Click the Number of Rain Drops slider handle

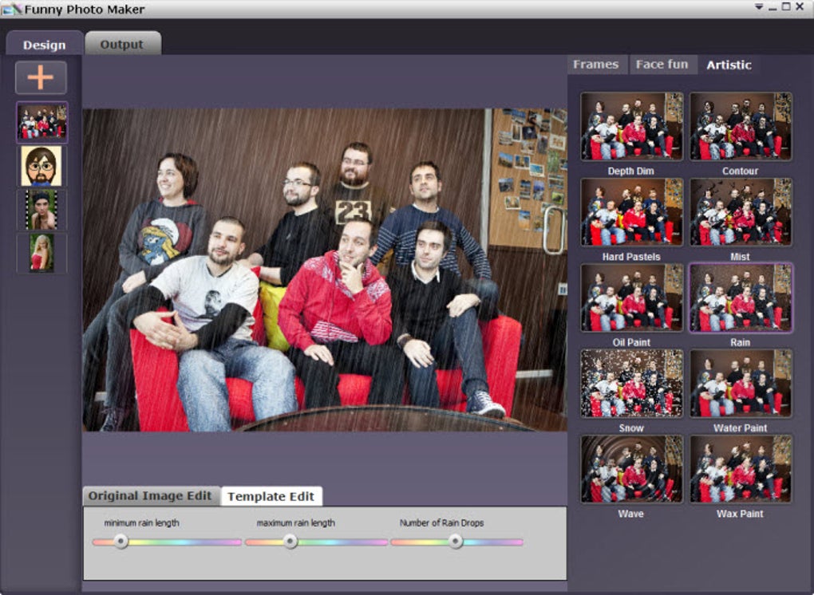pos(455,542)
